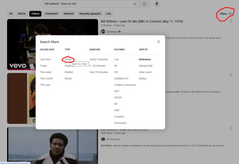239x164 pixels.
Task: Filter upload date by This month
Action: [46, 78]
